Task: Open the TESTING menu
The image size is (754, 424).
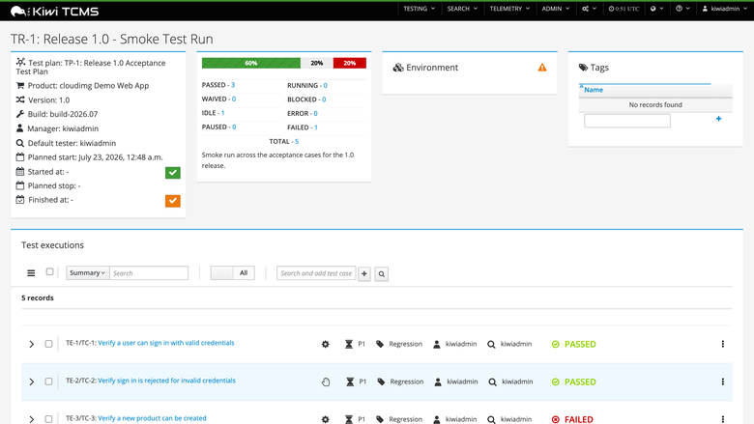Action: click(x=420, y=9)
